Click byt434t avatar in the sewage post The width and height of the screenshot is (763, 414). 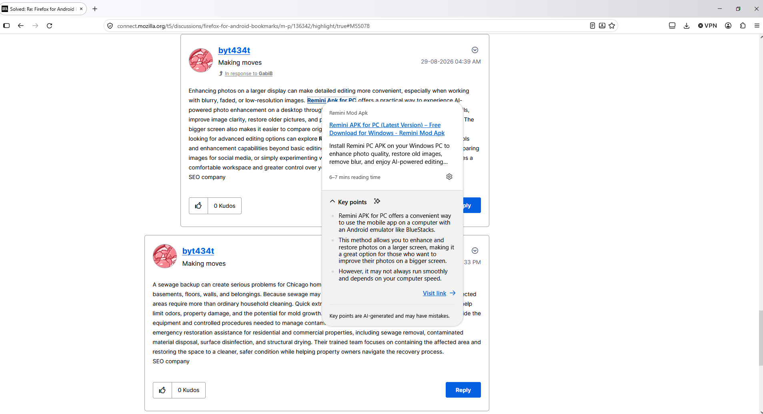coord(165,256)
